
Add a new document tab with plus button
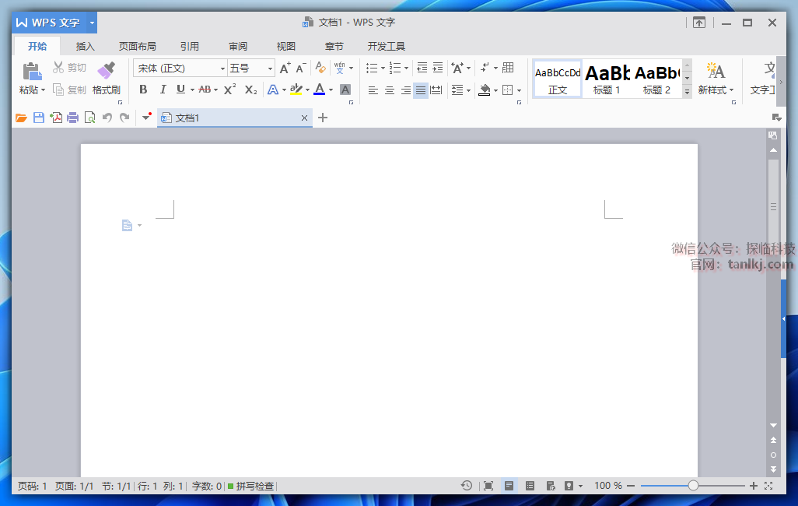click(x=324, y=118)
